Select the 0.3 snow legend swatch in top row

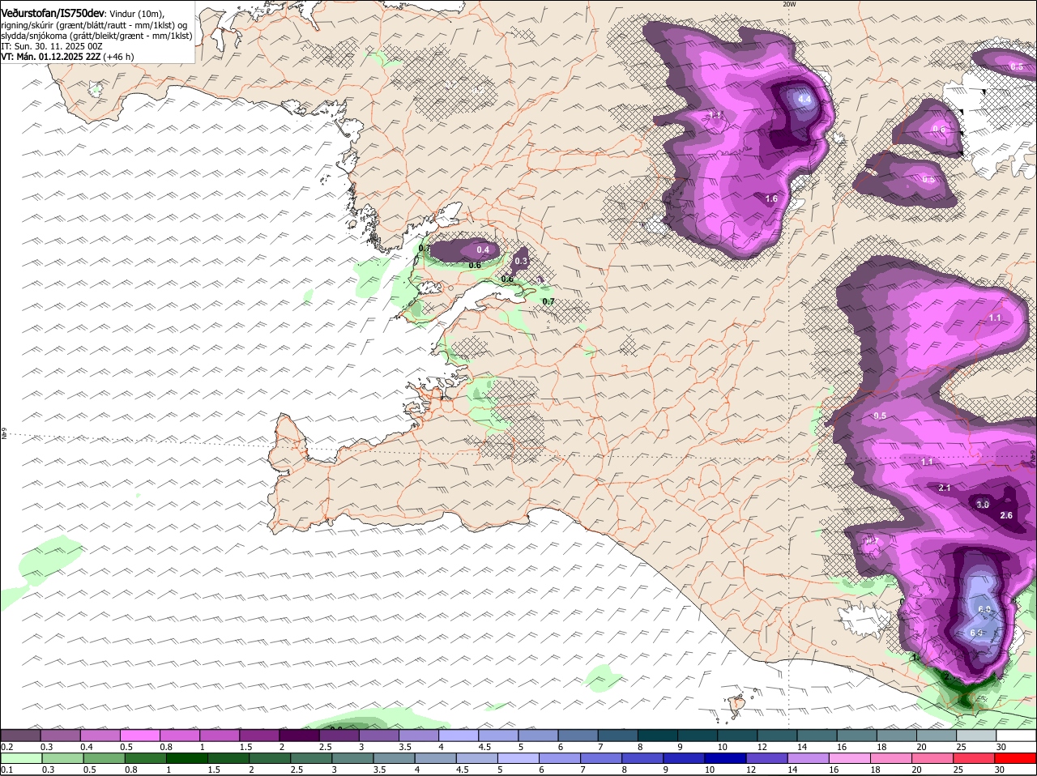61,735
